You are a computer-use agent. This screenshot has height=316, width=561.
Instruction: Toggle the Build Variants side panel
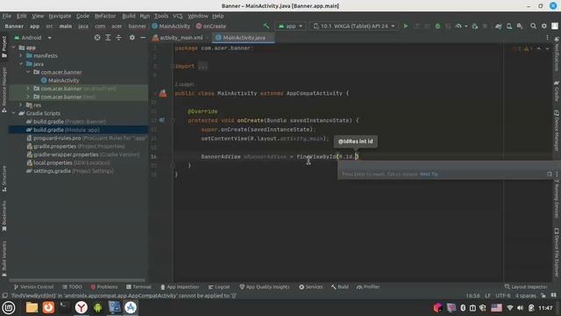click(4, 259)
